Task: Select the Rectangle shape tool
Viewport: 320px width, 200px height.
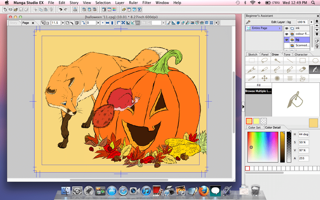Action: [x=303, y=60]
